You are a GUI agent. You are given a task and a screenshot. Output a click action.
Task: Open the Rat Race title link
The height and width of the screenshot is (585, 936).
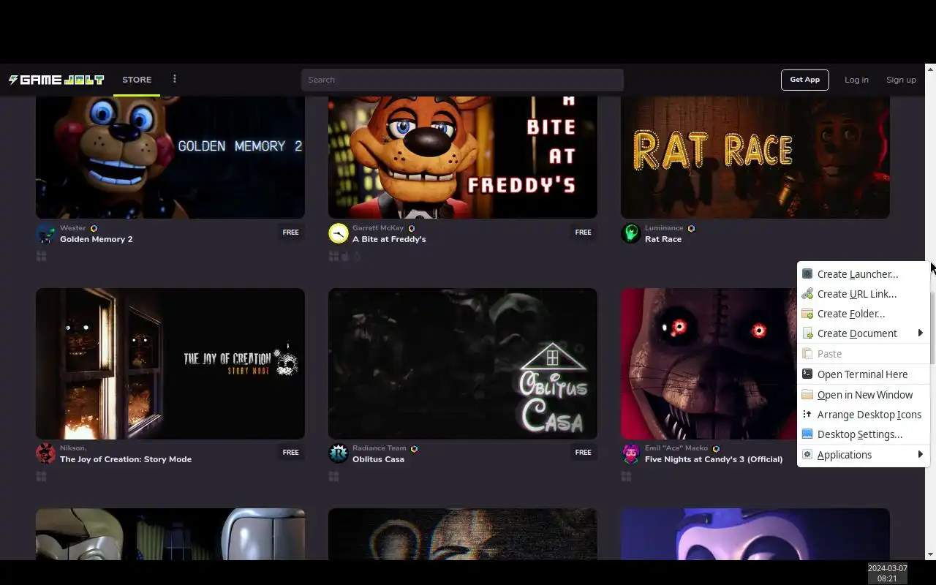click(663, 239)
